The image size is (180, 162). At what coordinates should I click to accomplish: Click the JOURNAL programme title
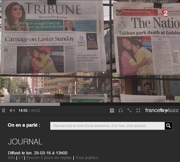(x=25, y=142)
